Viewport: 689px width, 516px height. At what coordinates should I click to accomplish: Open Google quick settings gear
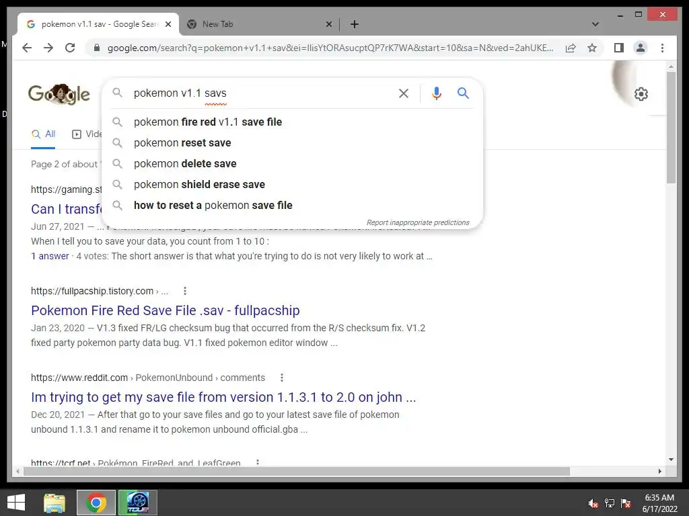641,94
